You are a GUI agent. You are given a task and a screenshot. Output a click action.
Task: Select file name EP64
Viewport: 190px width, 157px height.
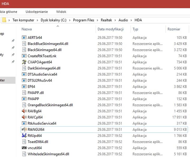coord(31,87)
